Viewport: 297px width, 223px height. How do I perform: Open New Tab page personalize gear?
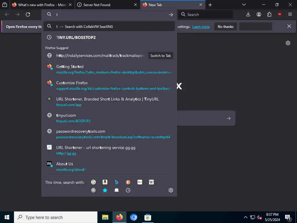pos(288,43)
